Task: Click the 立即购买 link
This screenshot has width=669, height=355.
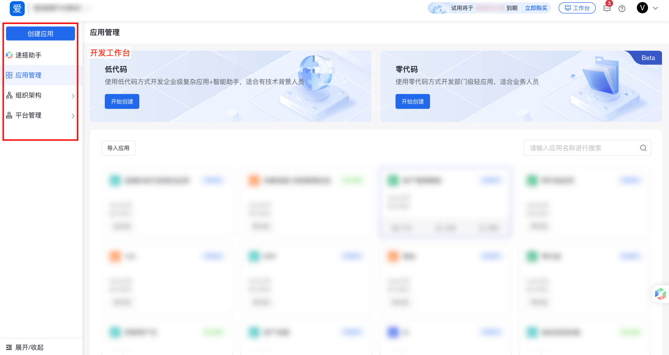Action: click(x=536, y=8)
